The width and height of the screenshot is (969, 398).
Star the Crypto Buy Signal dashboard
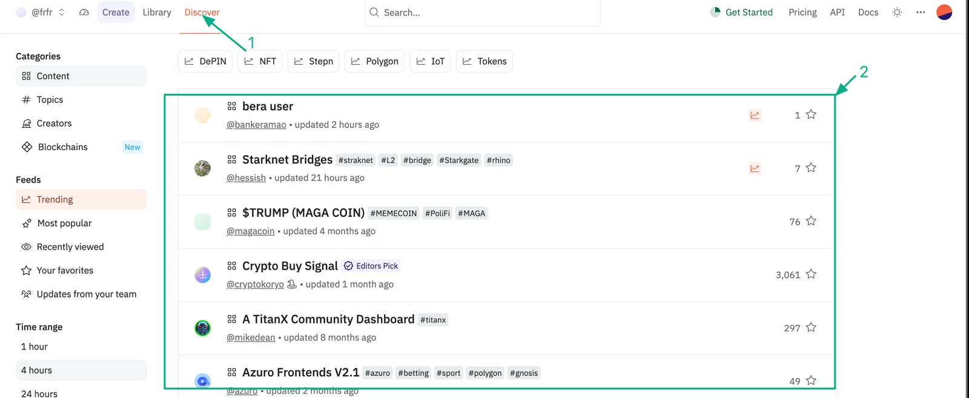811,274
